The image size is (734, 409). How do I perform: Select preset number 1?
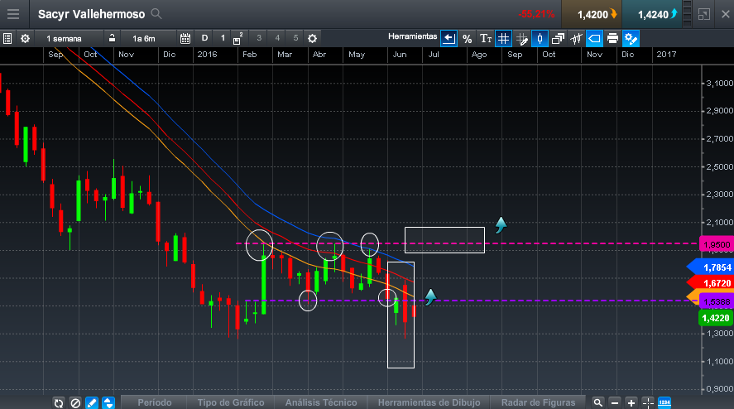(x=223, y=38)
